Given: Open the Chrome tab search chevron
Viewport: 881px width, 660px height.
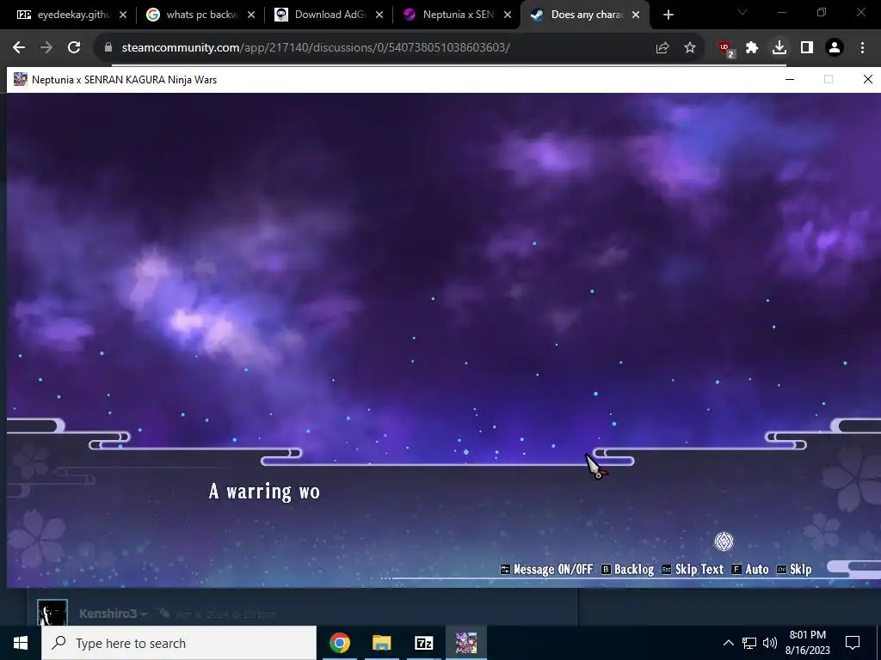Looking at the screenshot, I should pyautogui.click(x=742, y=12).
